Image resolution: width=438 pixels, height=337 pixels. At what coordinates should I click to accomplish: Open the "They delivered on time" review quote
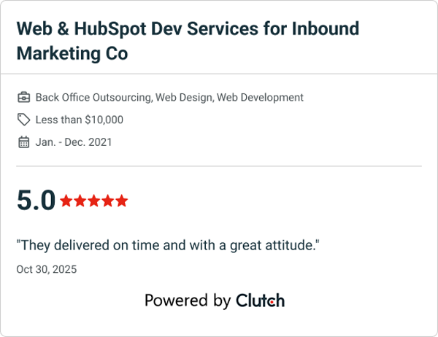[168, 246]
